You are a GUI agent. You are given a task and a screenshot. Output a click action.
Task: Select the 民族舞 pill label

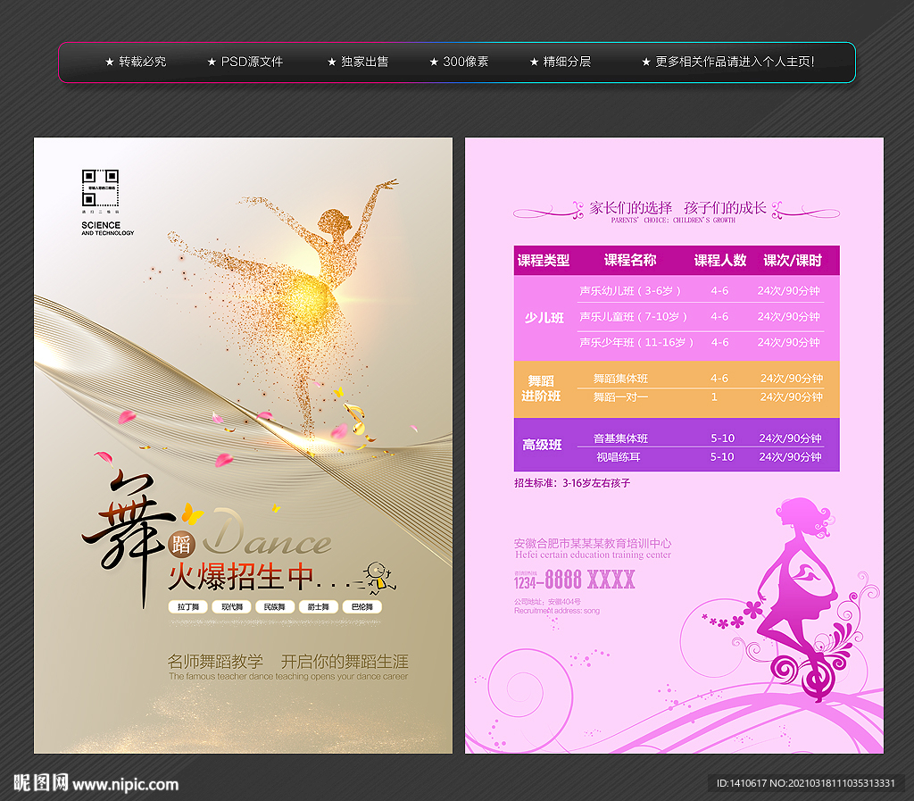point(275,607)
